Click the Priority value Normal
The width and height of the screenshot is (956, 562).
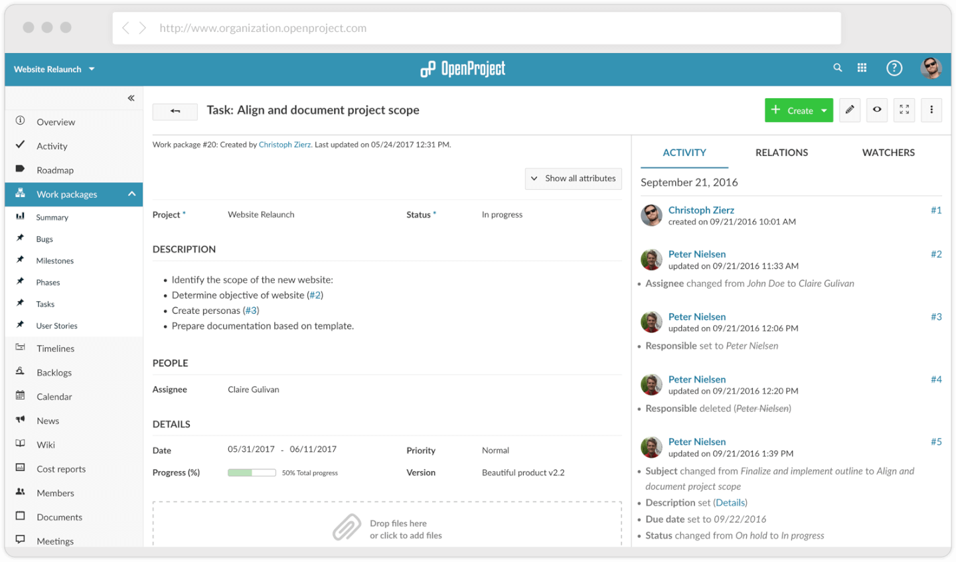pos(495,451)
